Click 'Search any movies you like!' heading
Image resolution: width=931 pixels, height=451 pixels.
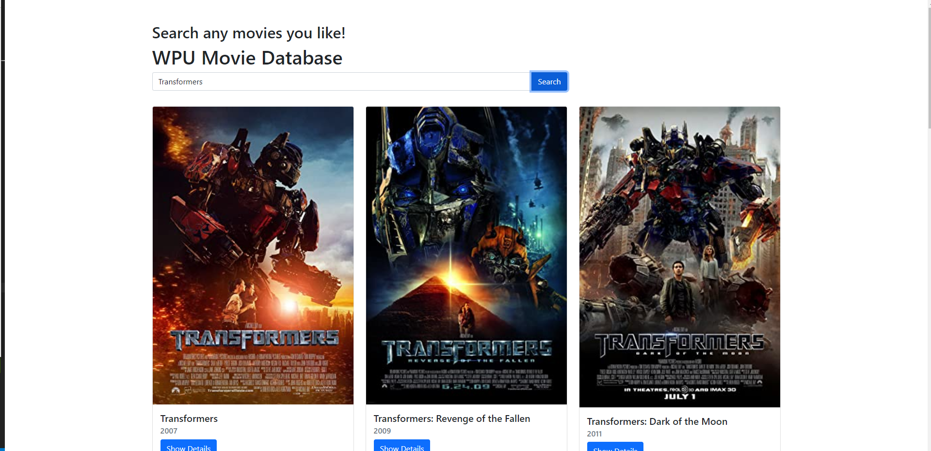click(249, 33)
